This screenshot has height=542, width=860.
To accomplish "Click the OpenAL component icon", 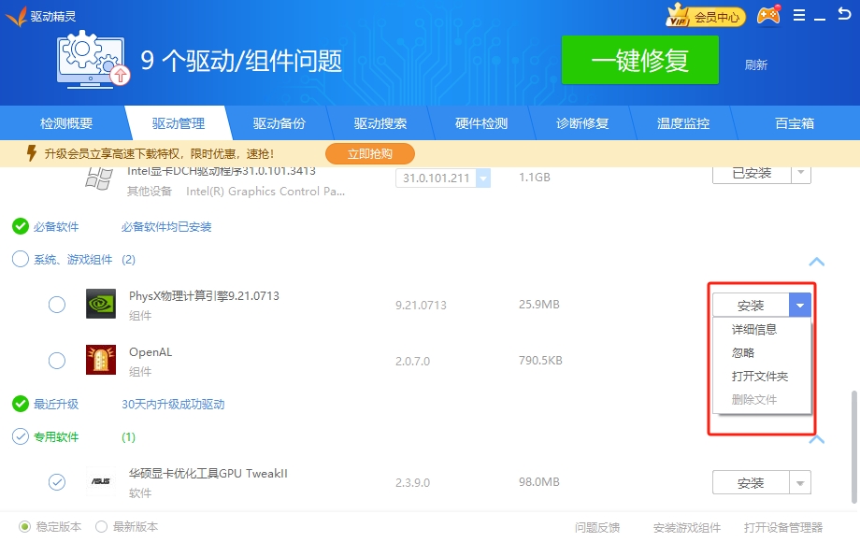I will 101,360.
